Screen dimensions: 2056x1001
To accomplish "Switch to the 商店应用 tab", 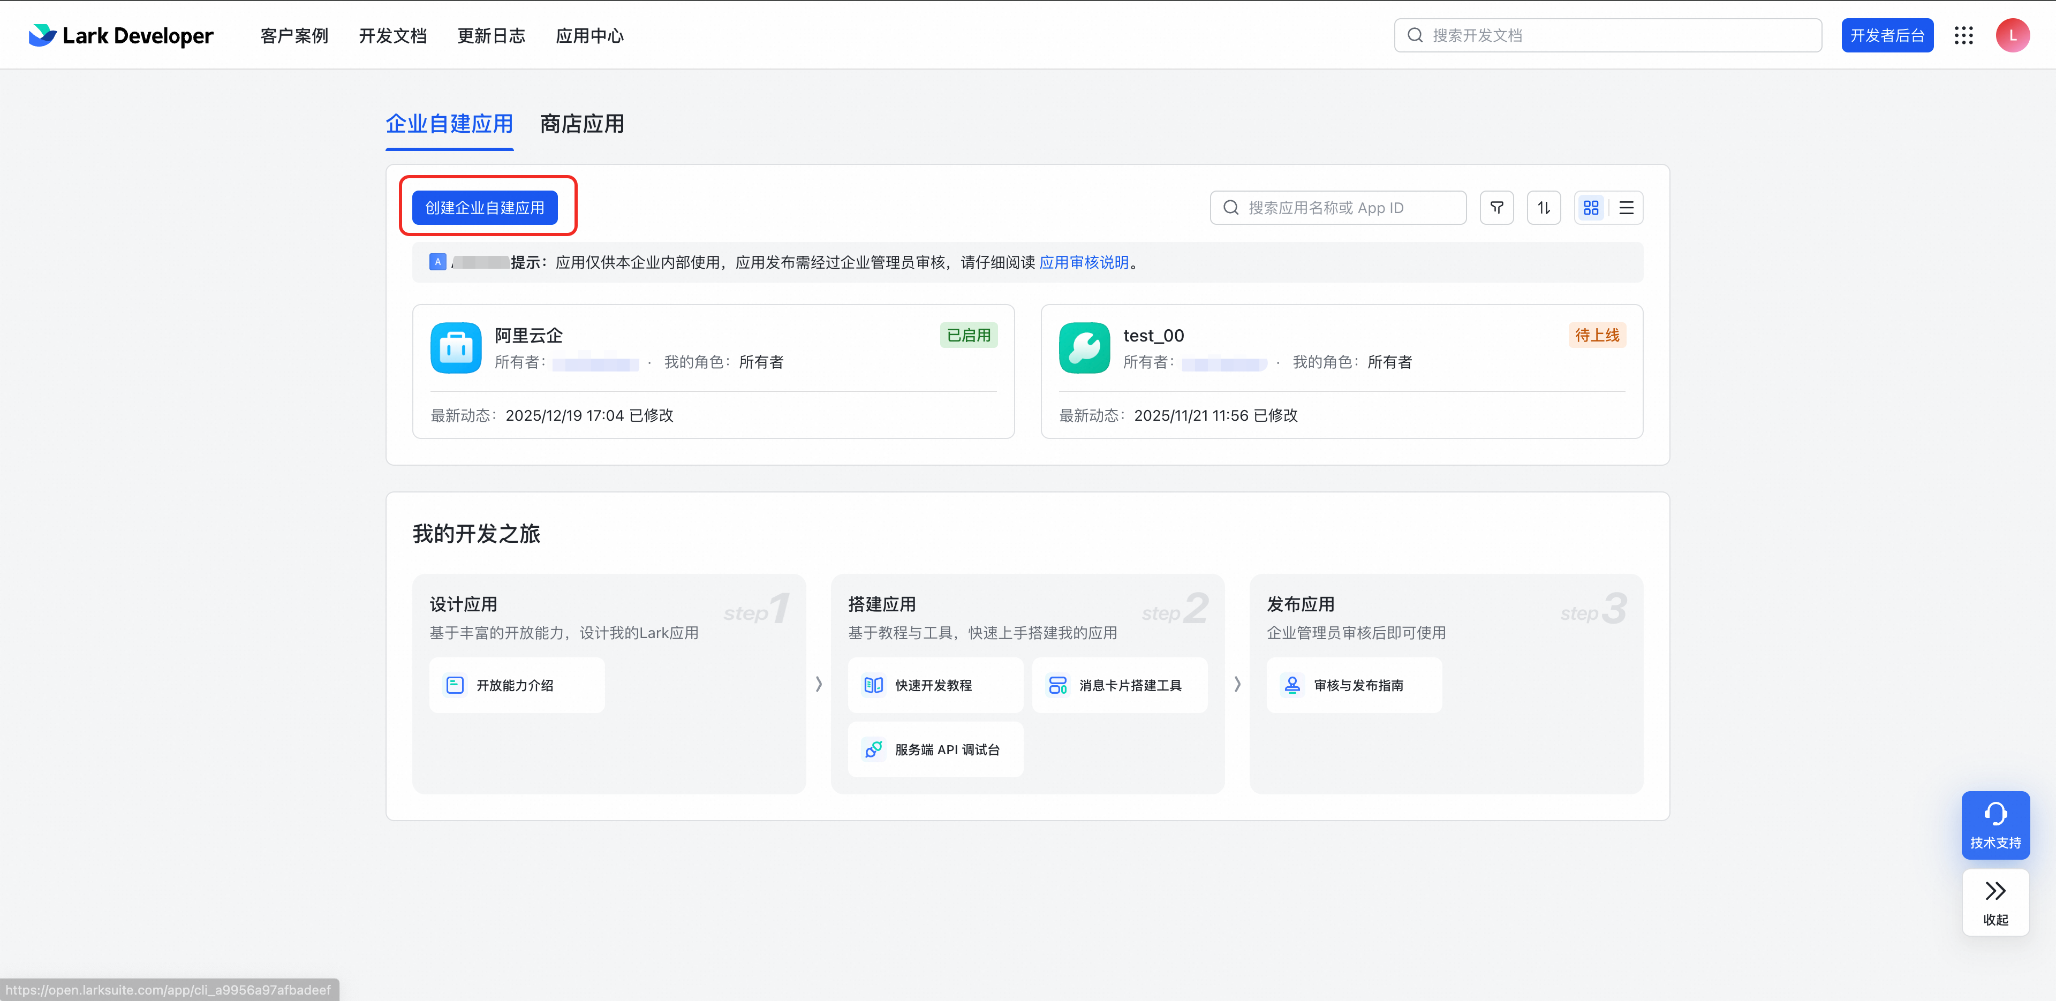I will [x=582, y=125].
